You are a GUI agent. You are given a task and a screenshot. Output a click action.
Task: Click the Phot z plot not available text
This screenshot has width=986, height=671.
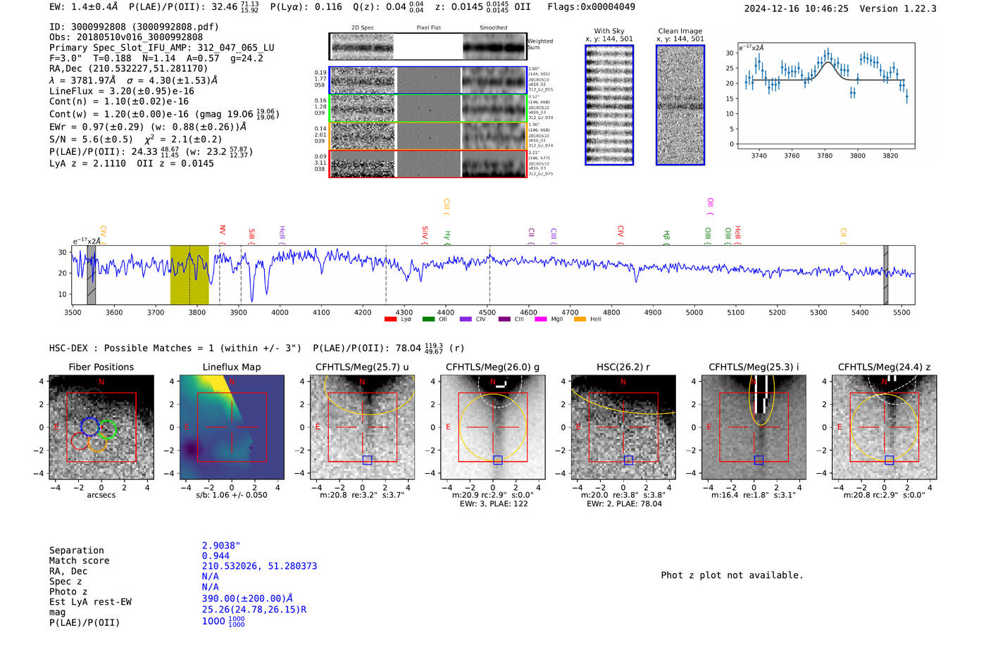732,575
